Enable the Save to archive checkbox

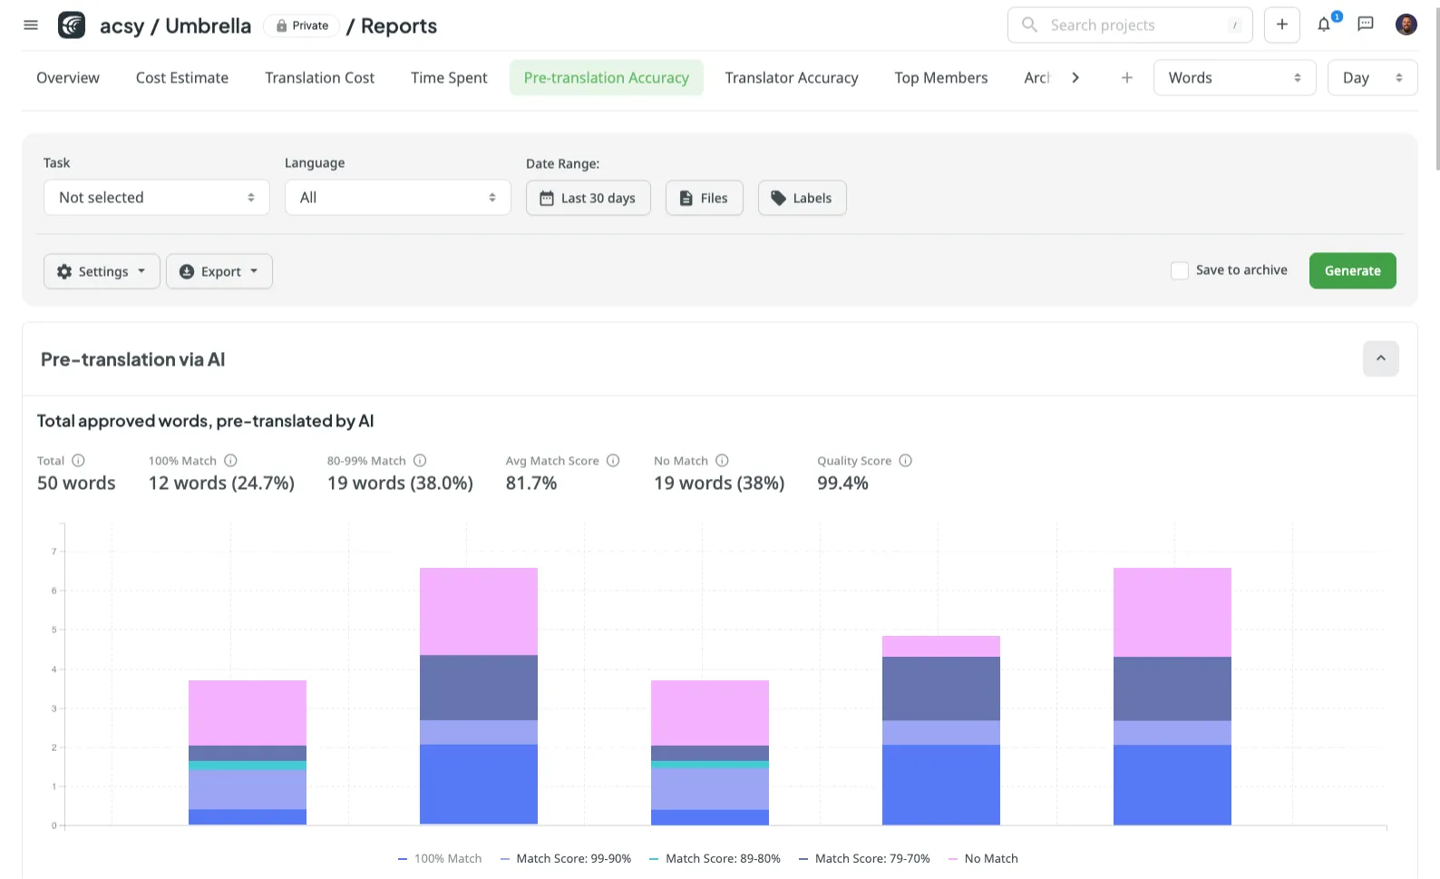tap(1180, 270)
